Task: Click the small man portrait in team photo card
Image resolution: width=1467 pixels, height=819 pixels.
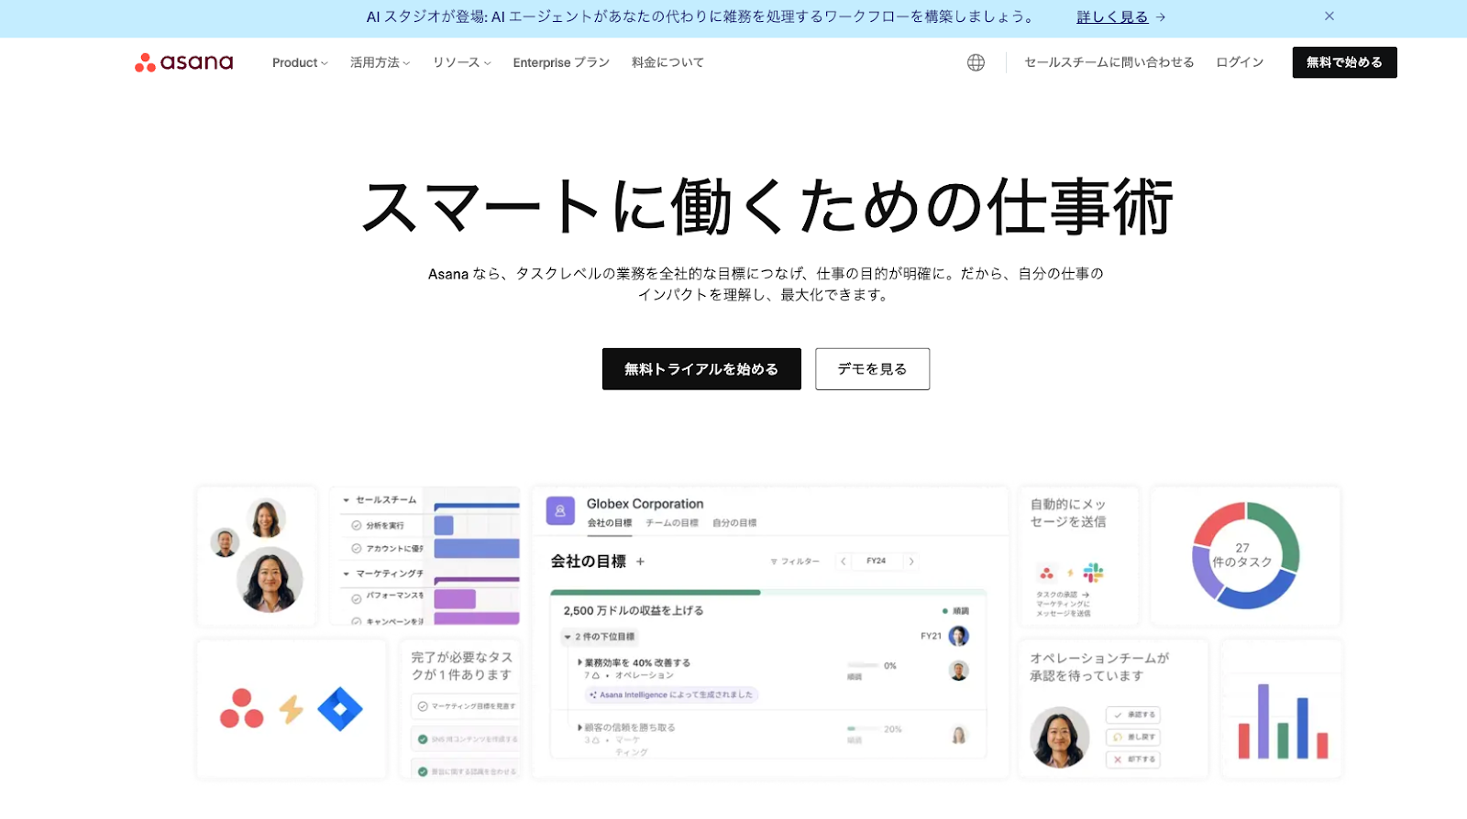Action: click(x=225, y=542)
